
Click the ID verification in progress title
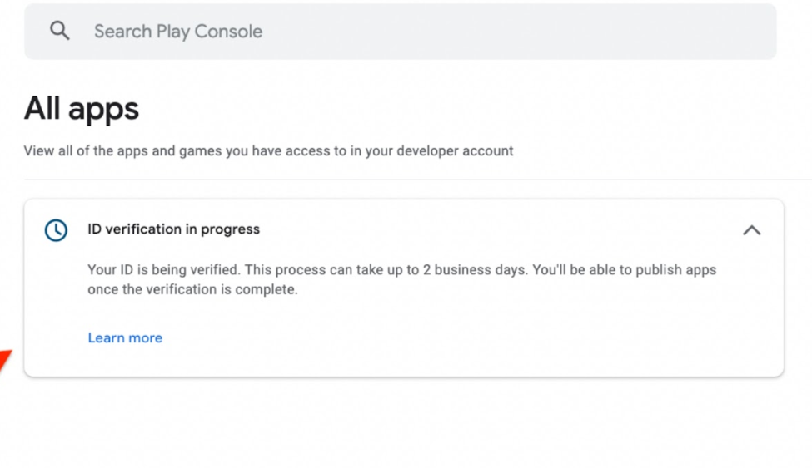(x=173, y=229)
